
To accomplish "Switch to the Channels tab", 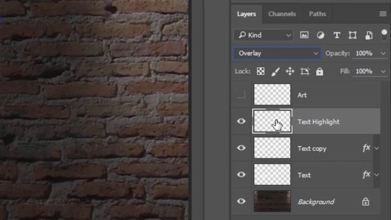I will click(282, 14).
